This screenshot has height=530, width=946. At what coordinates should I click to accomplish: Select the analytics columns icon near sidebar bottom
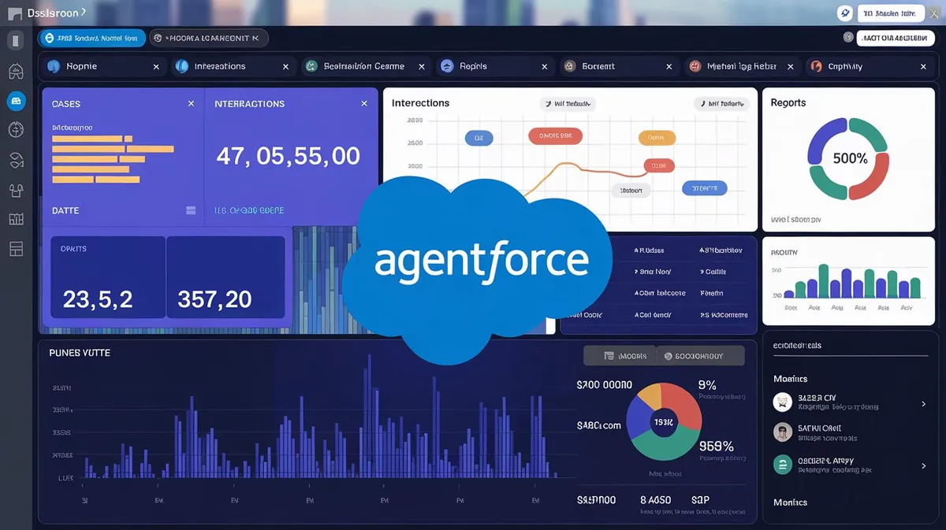tap(16, 219)
